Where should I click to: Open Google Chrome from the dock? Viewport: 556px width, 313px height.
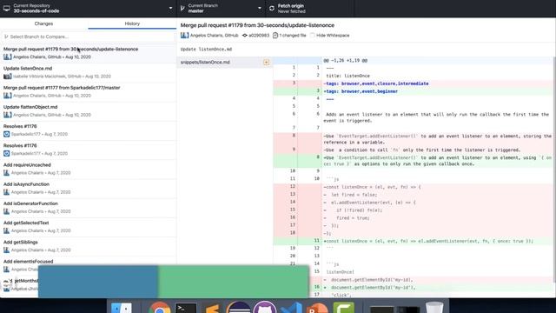(159, 307)
